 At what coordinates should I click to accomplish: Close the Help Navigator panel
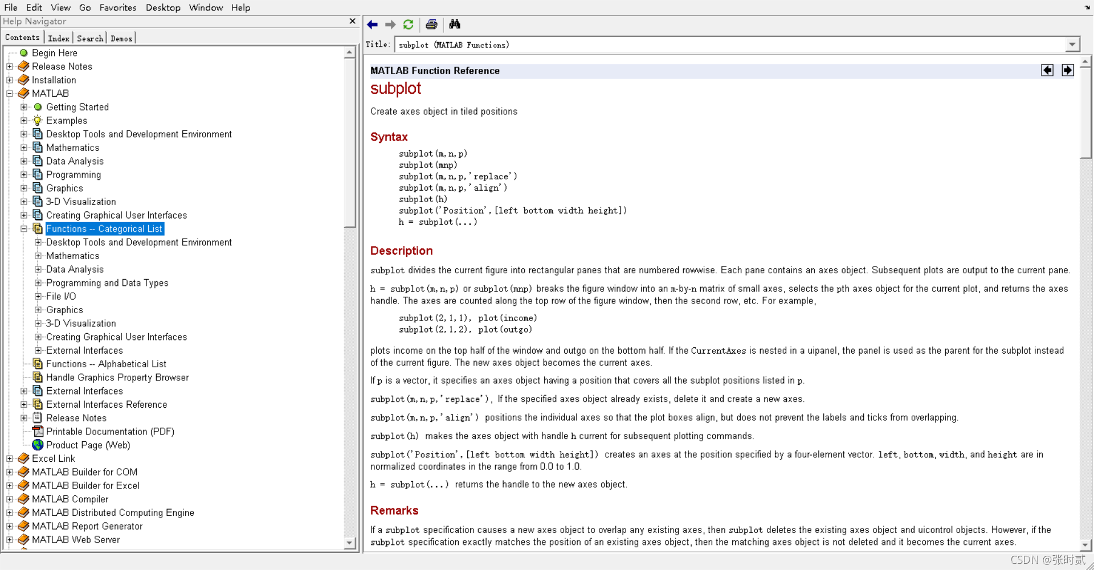353,21
